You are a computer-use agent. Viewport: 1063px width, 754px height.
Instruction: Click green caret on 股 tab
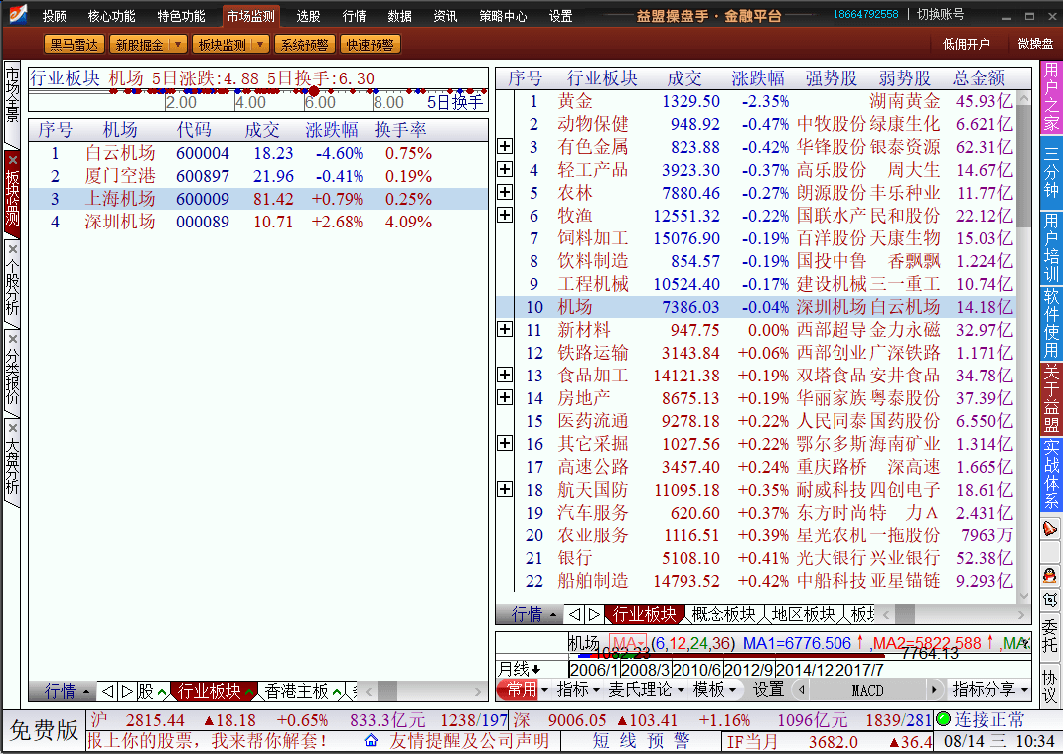point(162,693)
